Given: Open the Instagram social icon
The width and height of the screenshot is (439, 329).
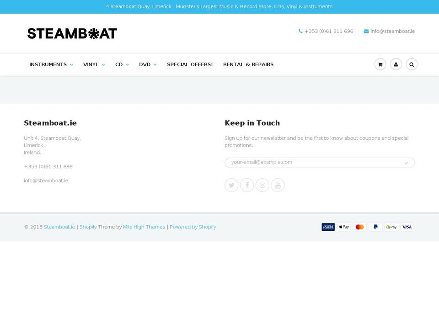Looking at the screenshot, I should click(x=262, y=185).
